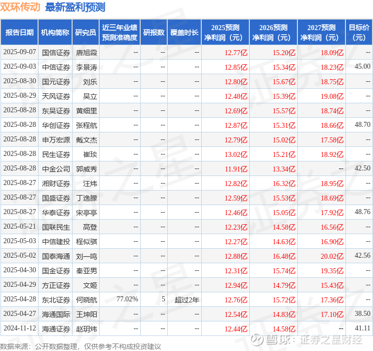Image resolution: width=373 pixels, height=351 pixels.
Task: Select the 16.32亿 forecast value
Action: click(x=284, y=184)
